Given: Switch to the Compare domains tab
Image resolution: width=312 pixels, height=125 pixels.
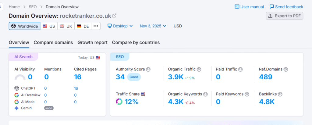Looking at the screenshot, I should [53, 42].
